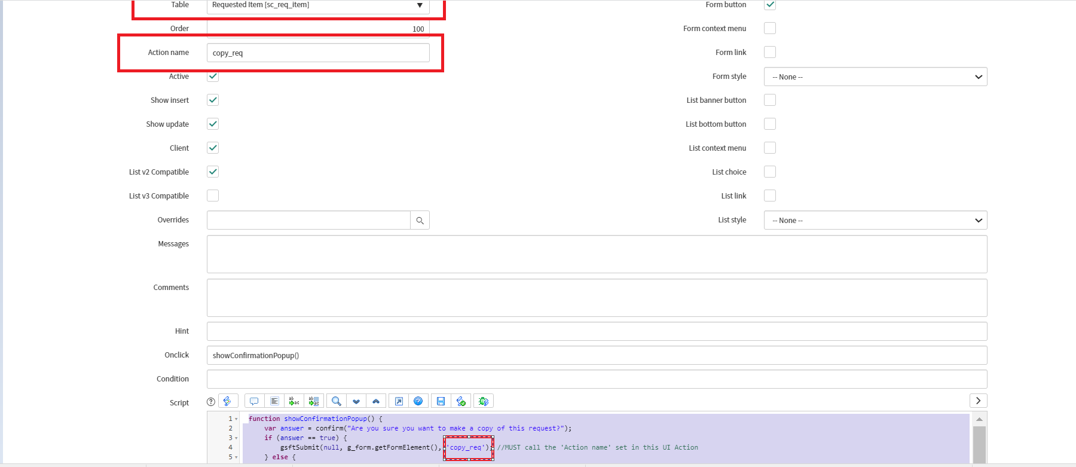
Task: Open the List style dropdown
Action: (x=875, y=220)
